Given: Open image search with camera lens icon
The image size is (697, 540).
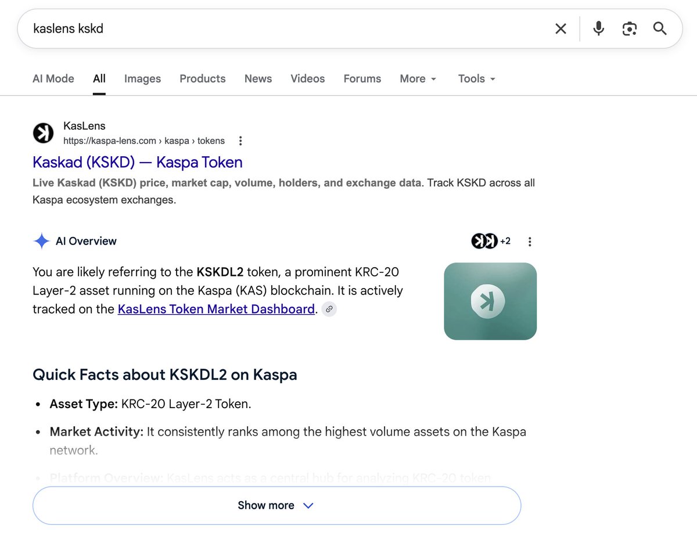Looking at the screenshot, I should [x=630, y=28].
